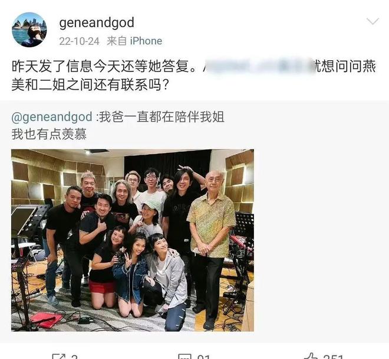Tap the blurred section of post text

coord(258,66)
